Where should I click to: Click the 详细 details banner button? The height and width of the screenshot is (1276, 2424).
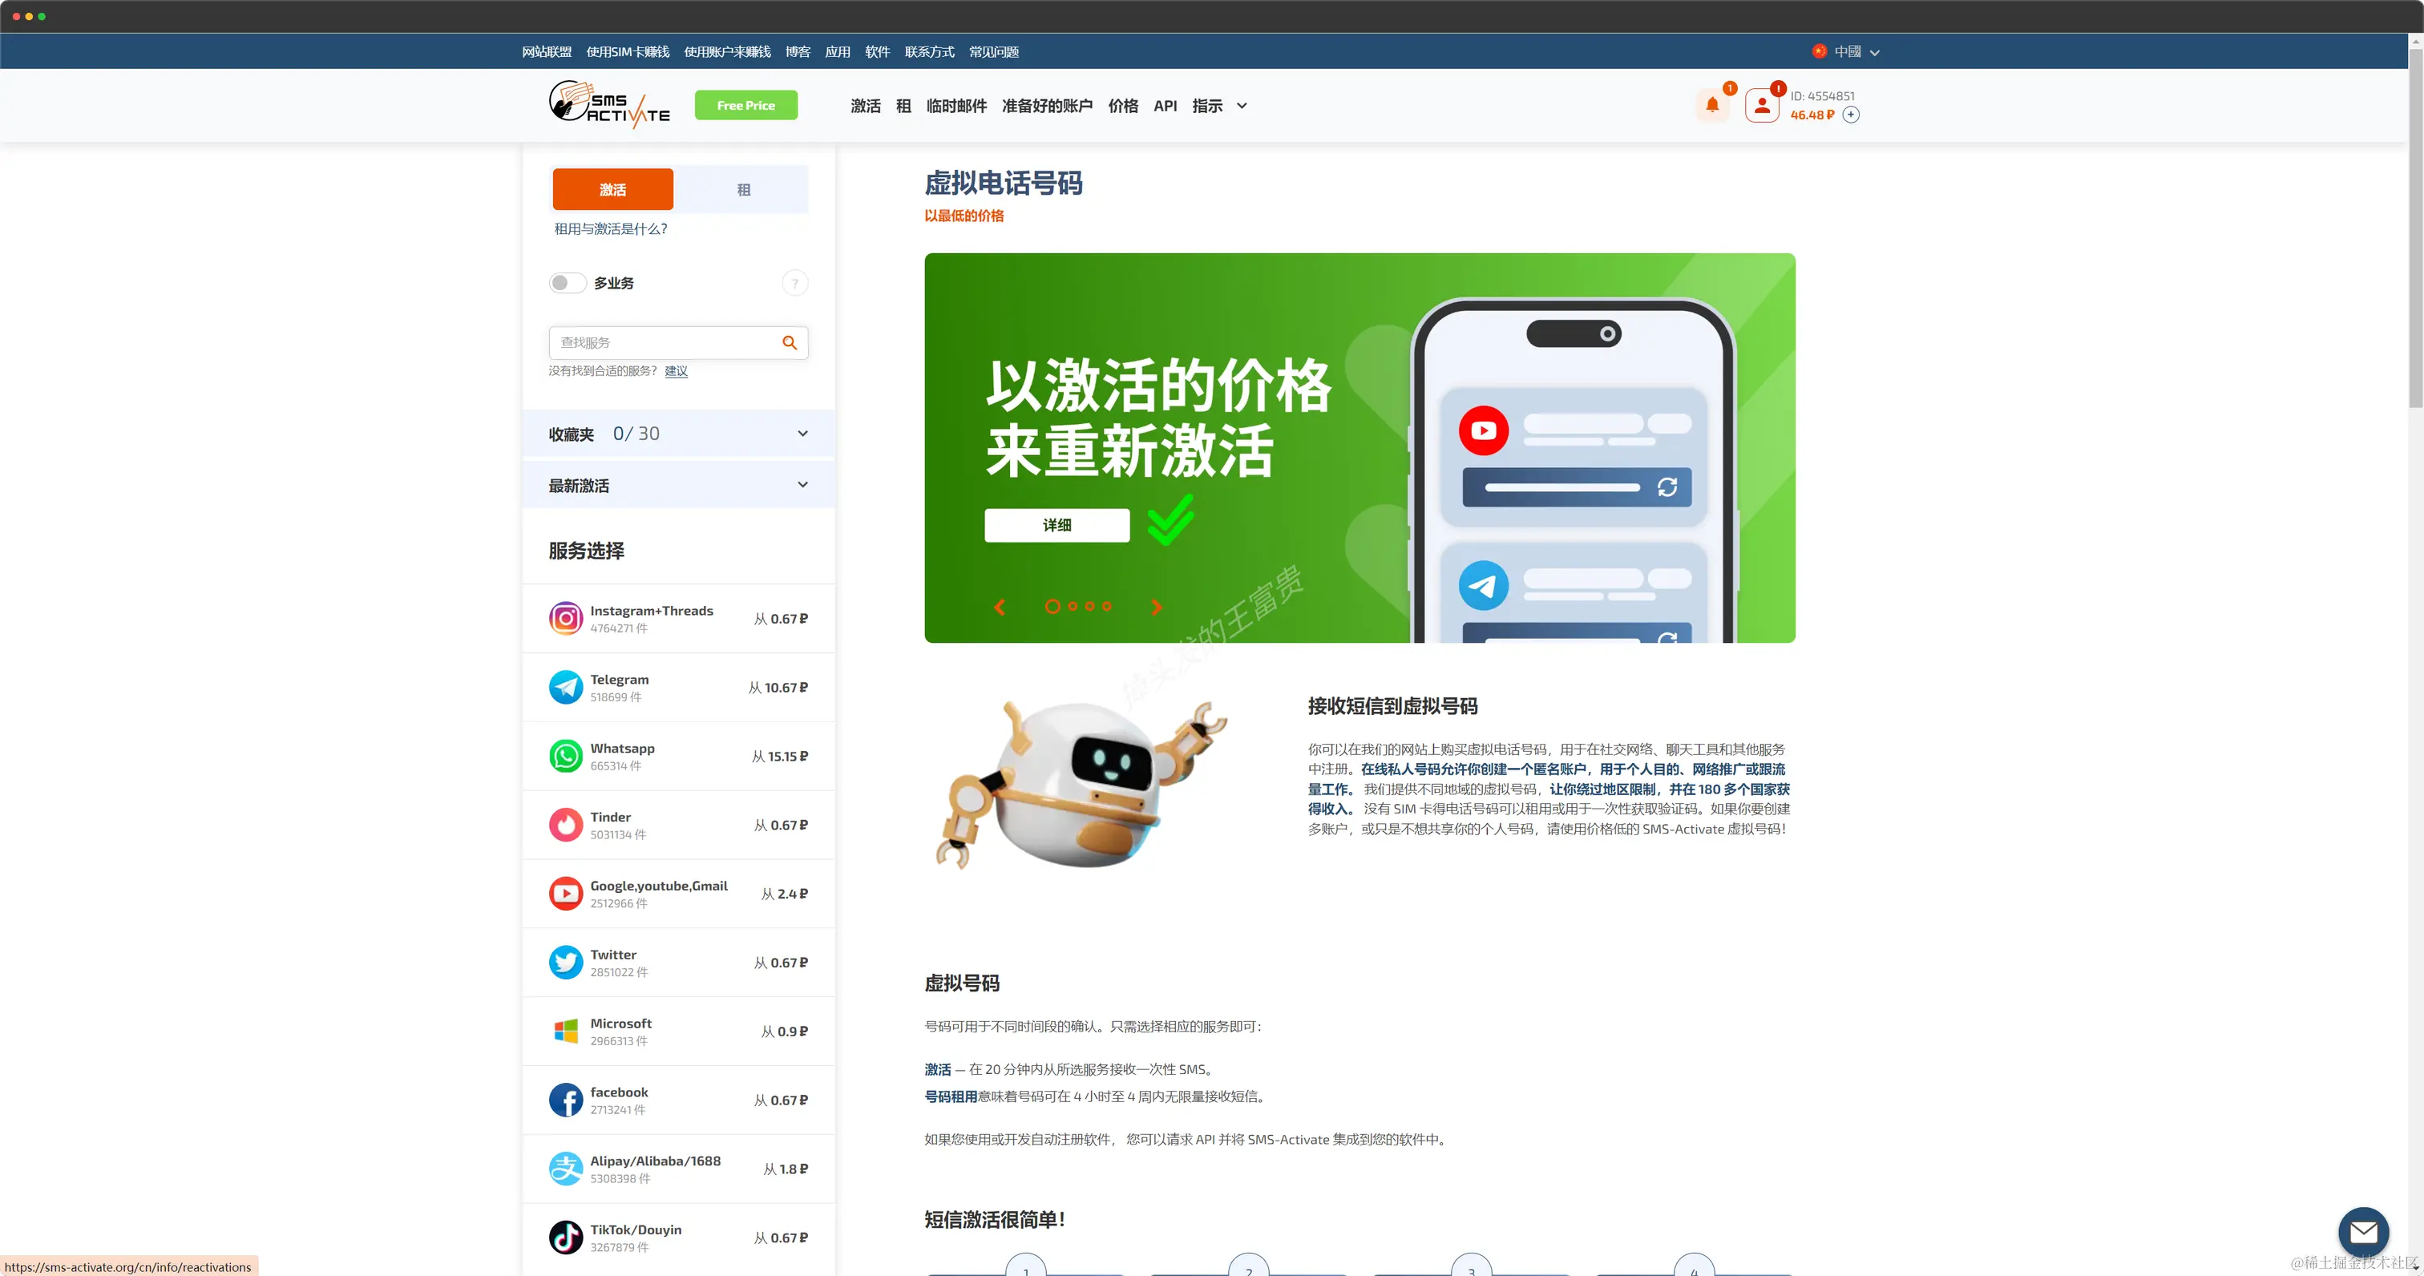[x=1056, y=525]
